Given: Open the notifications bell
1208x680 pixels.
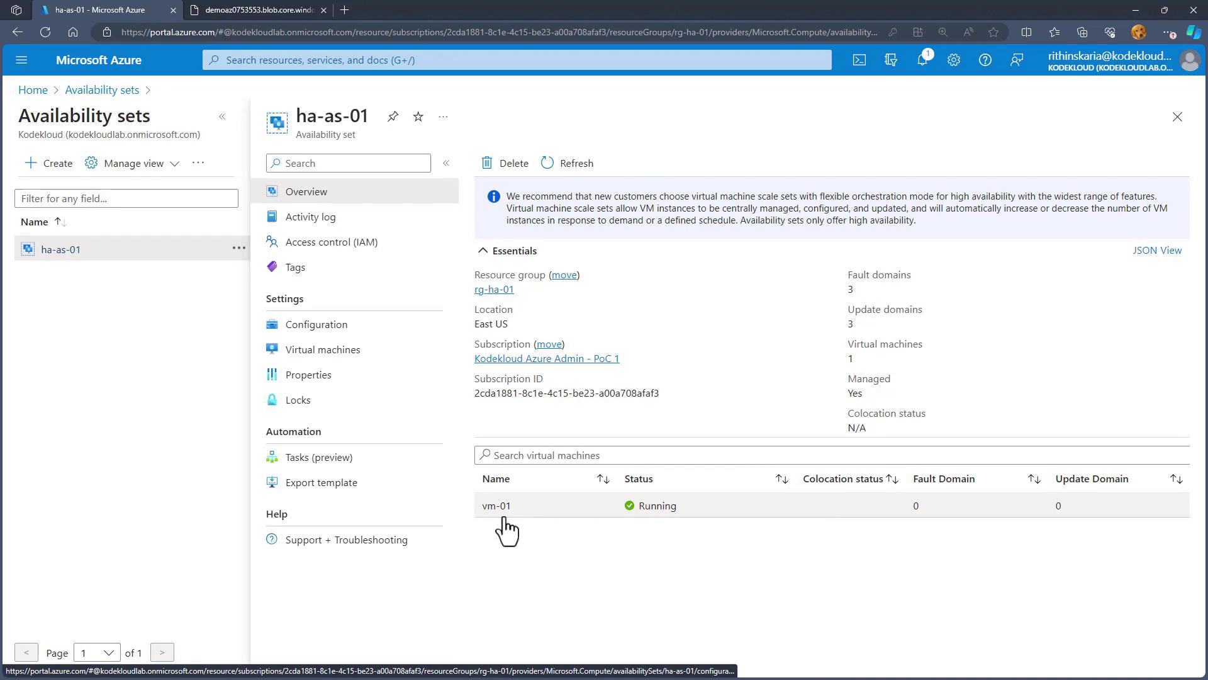Looking at the screenshot, I should click(x=922, y=60).
